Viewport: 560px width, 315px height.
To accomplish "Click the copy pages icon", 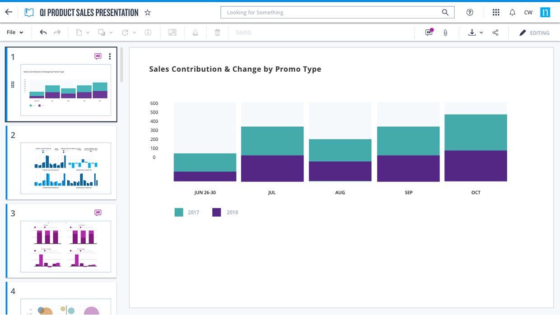I will tap(79, 32).
